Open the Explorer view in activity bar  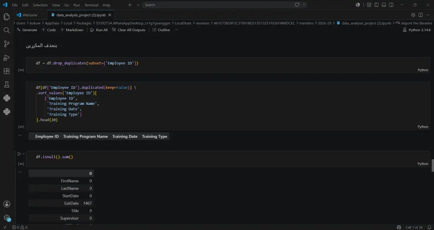tap(7, 17)
